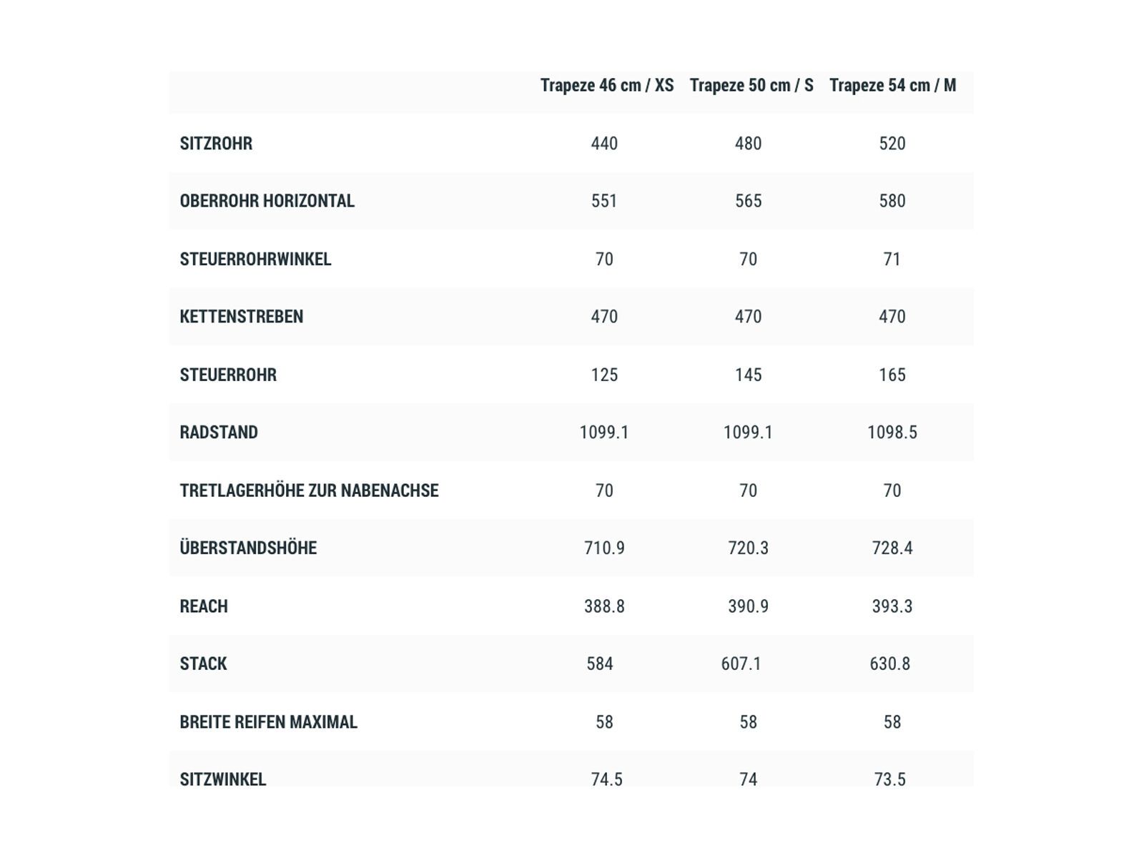Select the Trapeze 50 cm / S header
The width and height of the screenshot is (1144, 858).
tap(751, 86)
